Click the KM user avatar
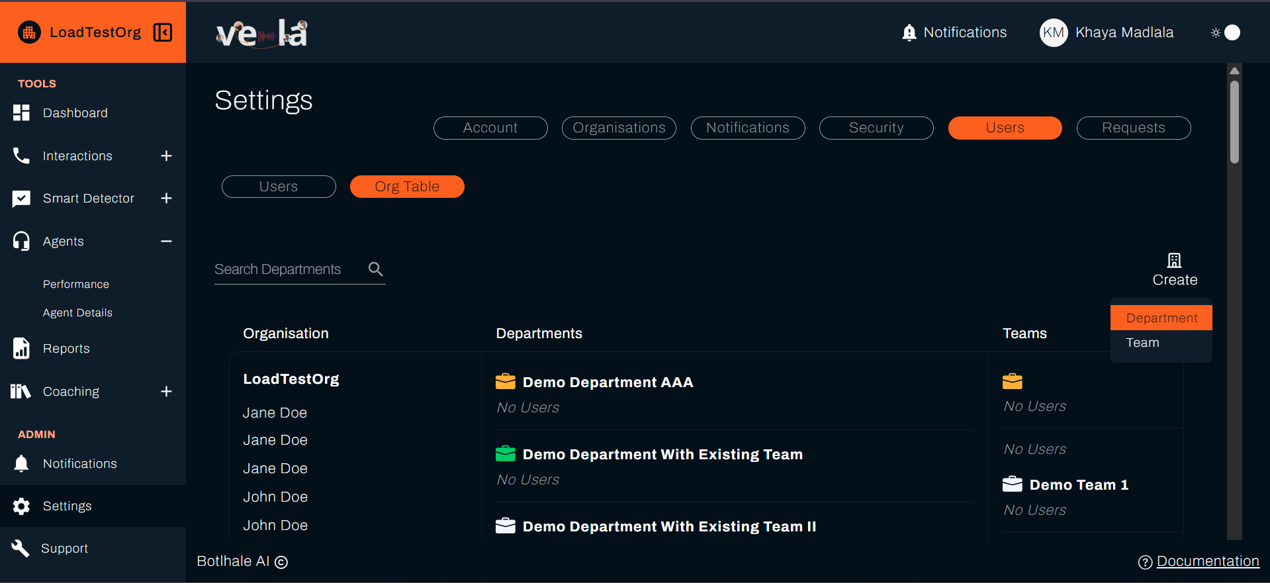This screenshot has height=583, width=1270. click(x=1053, y=32)
